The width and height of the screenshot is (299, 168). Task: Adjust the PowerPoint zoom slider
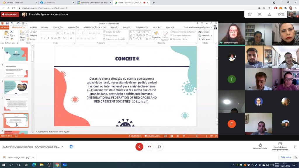coord(197,136)
